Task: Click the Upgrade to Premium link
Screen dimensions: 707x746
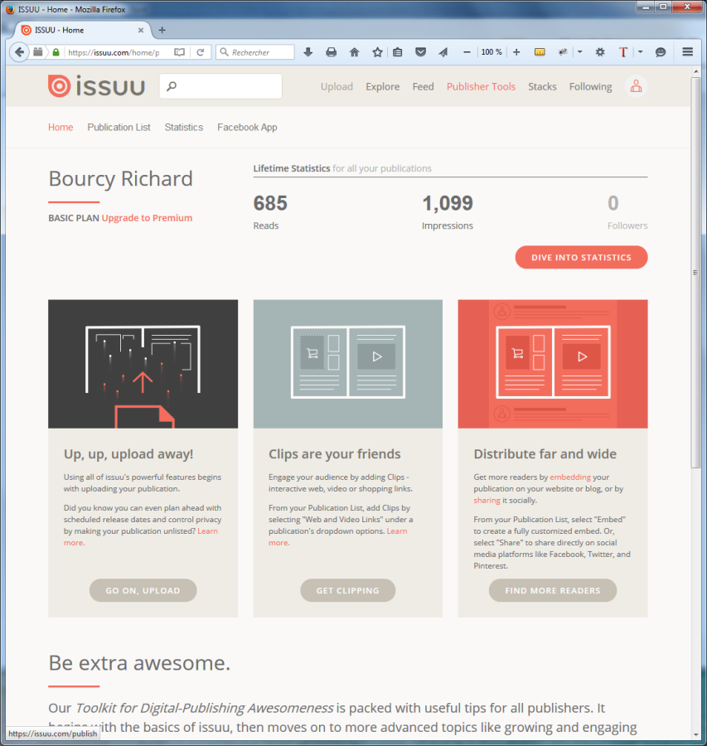Action: [147, 218]
